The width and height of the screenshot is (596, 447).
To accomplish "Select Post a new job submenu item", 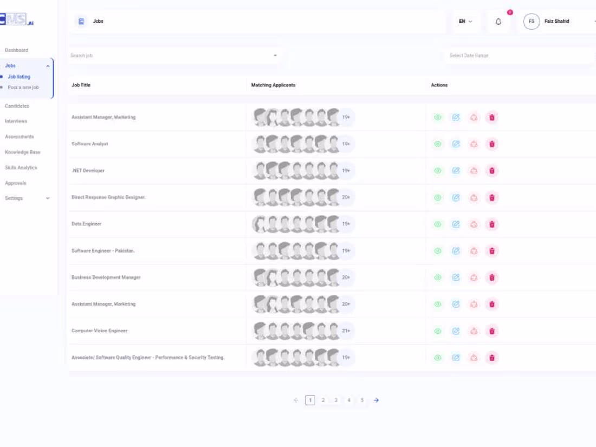I will coord(23,87).
